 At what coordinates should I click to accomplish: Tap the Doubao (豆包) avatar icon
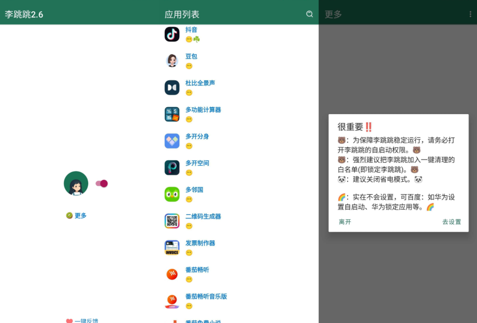pos(172,61)
